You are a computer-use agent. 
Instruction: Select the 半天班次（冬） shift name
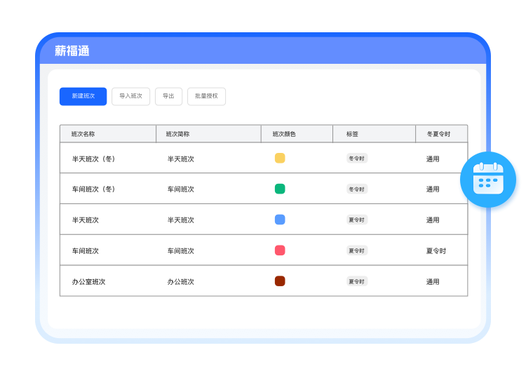[93, 159]
